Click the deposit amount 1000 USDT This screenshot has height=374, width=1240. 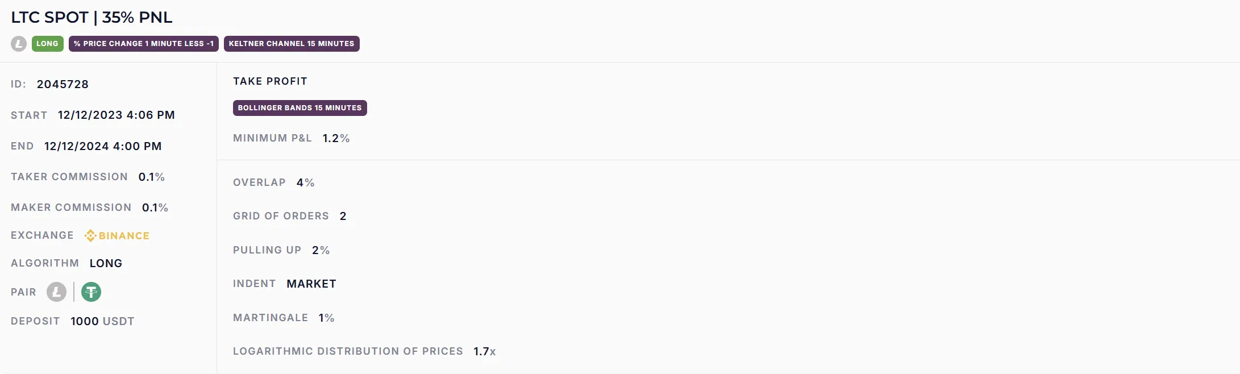coord(102,322)
